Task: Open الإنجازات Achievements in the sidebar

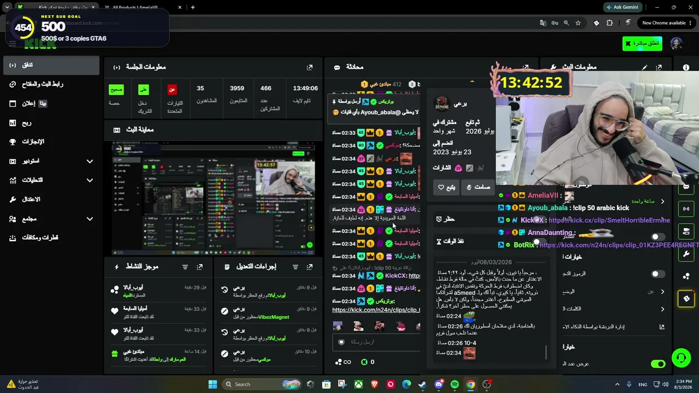Action: coord(50,142)
